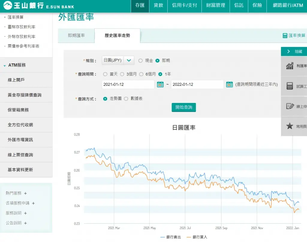Click the 常用 star icon in side panel
The height and width of the screenshot is (242, 307).
pyautogui.click(x=290, y=126)
